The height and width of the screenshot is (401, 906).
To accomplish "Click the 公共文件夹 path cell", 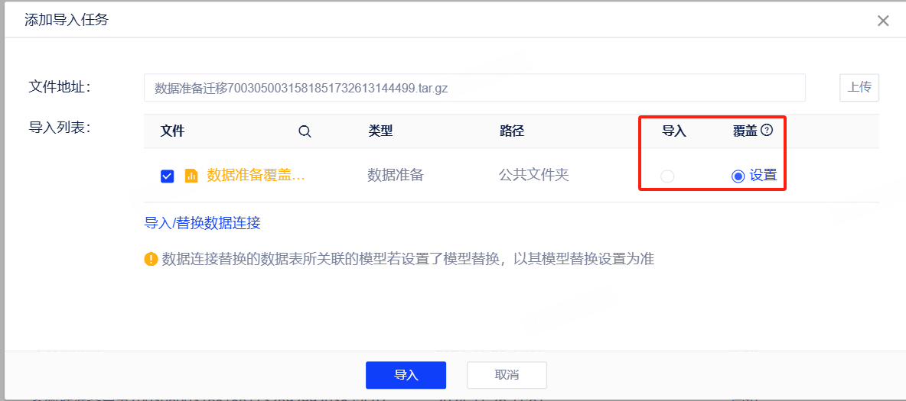I will click(x=534, y=175).
